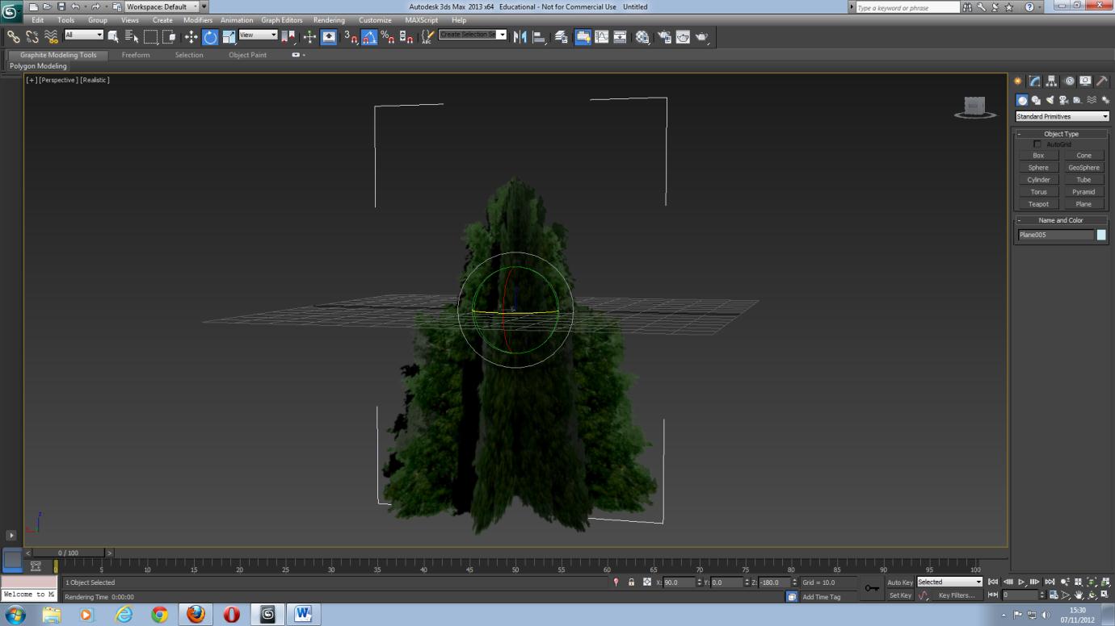Screen dimensions: 1115x626
Task: Select the Cameras category in Create panel
Action: (1064, 99)
